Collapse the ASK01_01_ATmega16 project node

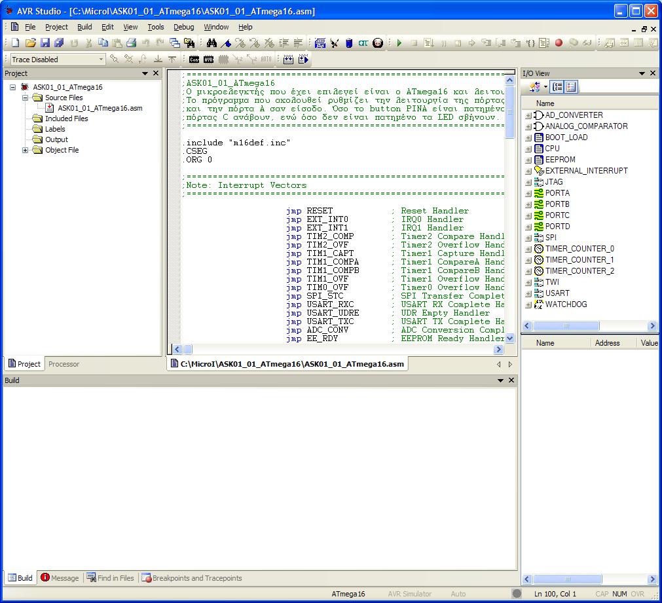(12, 88)
